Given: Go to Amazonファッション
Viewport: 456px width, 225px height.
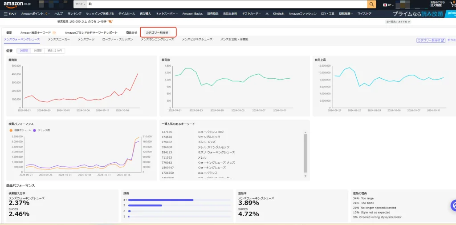Looking at the screenshot, I should click(302, 14).
